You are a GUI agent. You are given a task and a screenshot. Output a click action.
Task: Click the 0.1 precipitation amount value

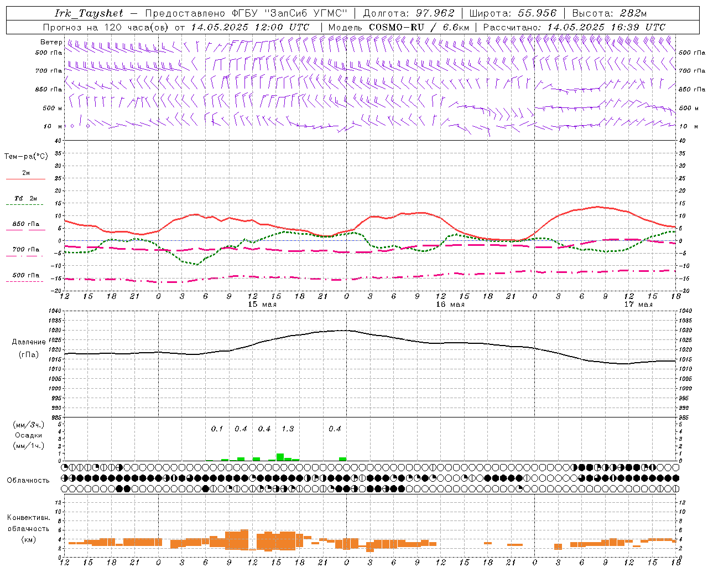pos(217,429)
